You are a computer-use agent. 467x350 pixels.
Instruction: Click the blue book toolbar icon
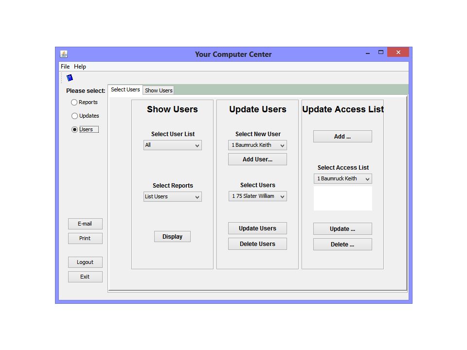click(x=70, y=78)
